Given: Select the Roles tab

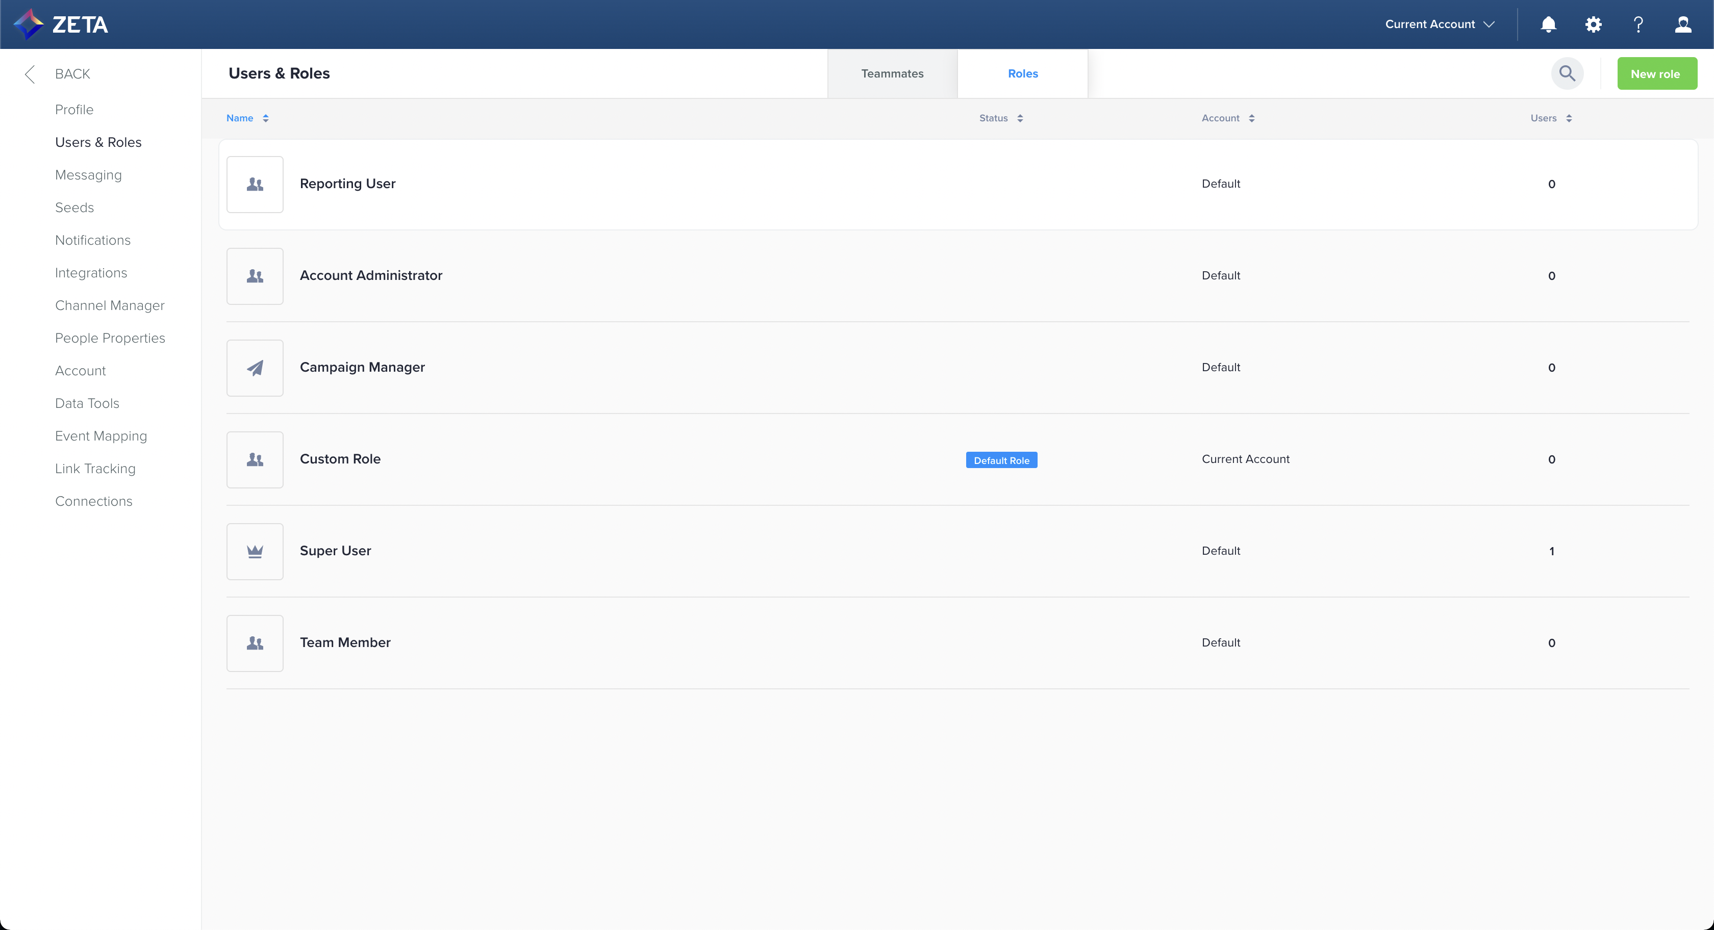Looking at the screenshot, I should [1022, 74].
